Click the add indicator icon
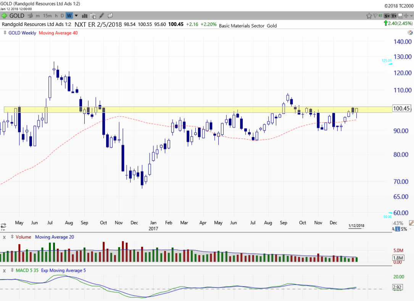This screenshot has height=301, width=414. coord(93,16)
